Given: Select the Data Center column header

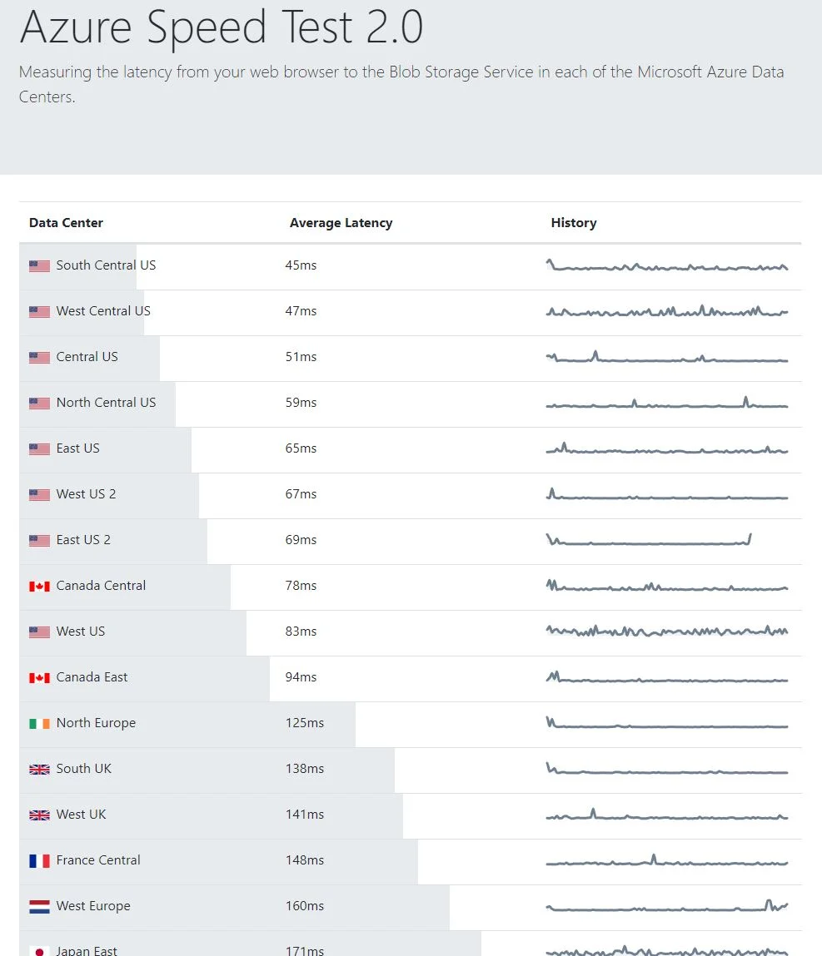Looking at the screenshot, I should [x=66, y=222].
